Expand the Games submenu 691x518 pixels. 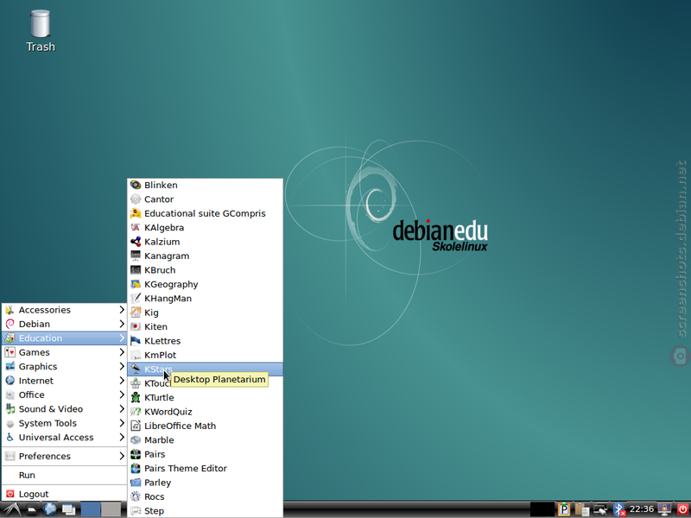click(x=64, y=352)
